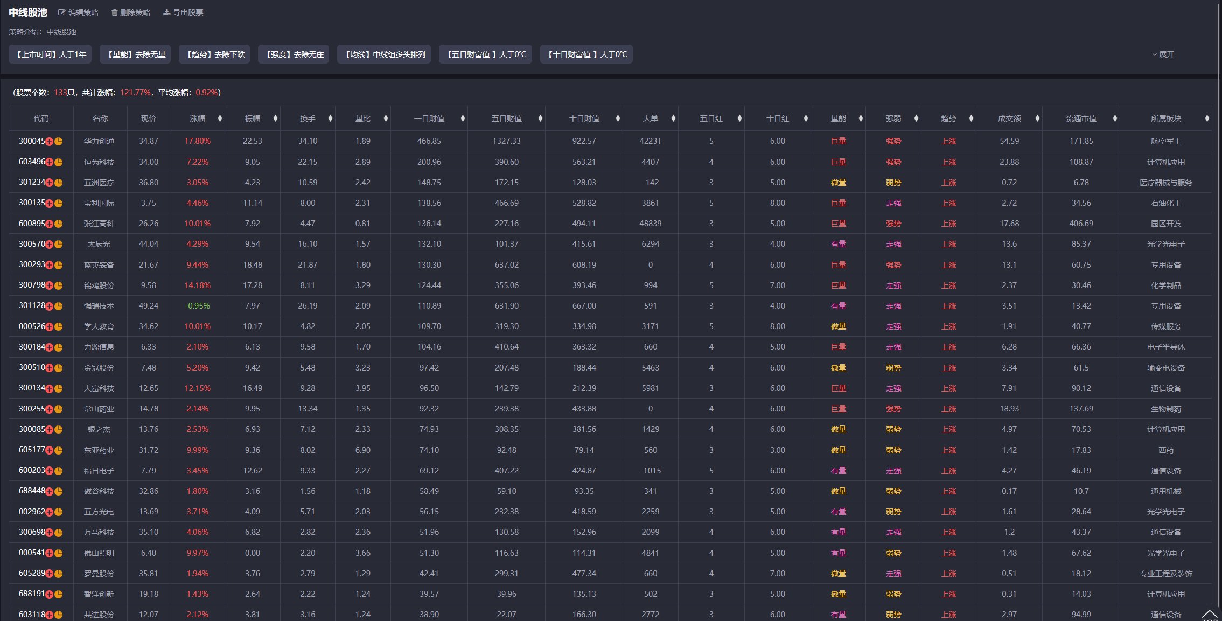Sort by 五日红 column arrows

tap(739, 118)
